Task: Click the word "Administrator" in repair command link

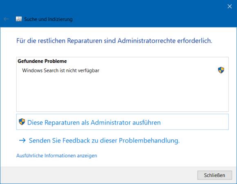Action: pos(111,123)
